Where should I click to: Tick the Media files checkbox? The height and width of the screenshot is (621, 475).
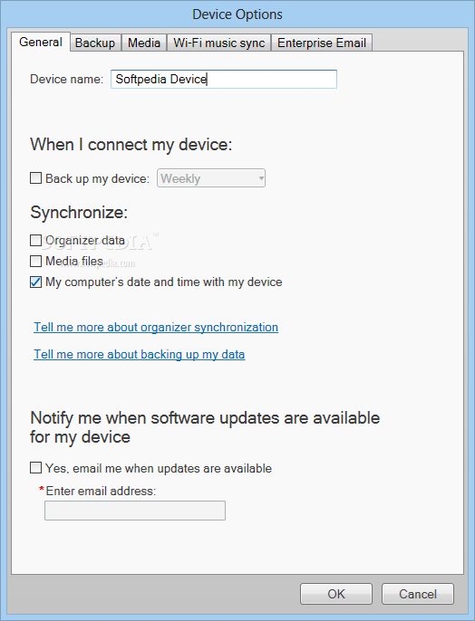pos(35,262)
